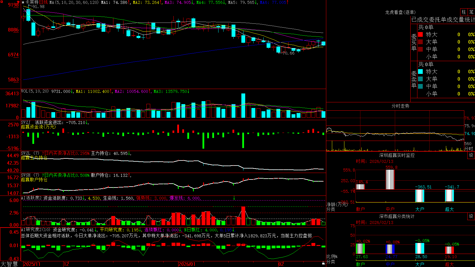Viewport: 475px width, 267px height.
Task: Click the SVZJ indicator label
Action: [x=26, y=122]
